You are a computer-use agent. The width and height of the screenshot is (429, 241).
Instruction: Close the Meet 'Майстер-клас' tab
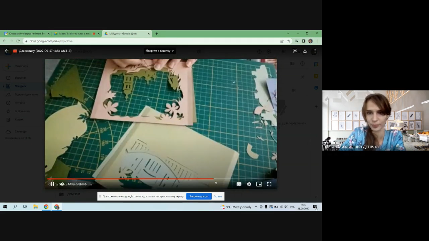[99, 34]
